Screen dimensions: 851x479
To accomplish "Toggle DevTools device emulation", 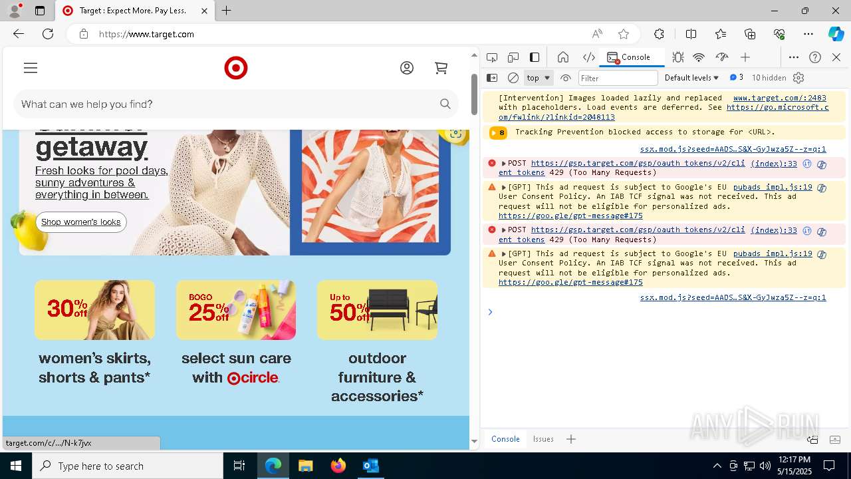I will point(513,57).
